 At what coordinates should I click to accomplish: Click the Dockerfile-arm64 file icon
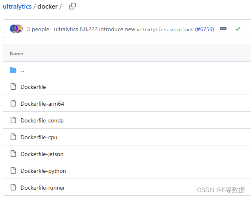pos(13,103)
